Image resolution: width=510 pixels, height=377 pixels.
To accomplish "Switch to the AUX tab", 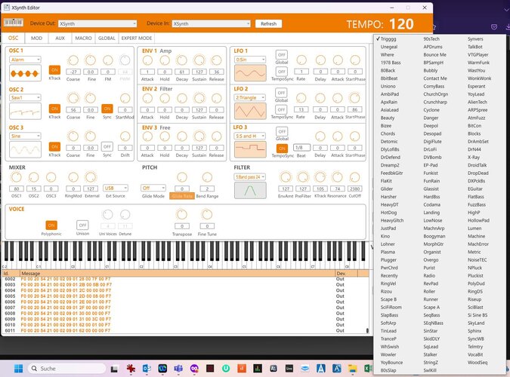I will pos(60,38).
